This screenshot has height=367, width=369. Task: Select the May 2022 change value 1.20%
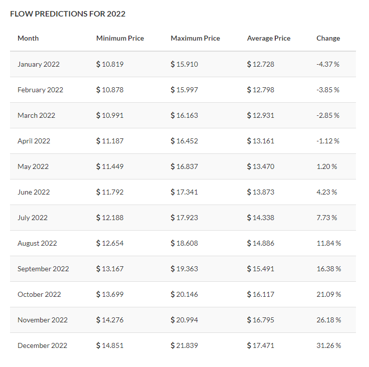(327, 166)
